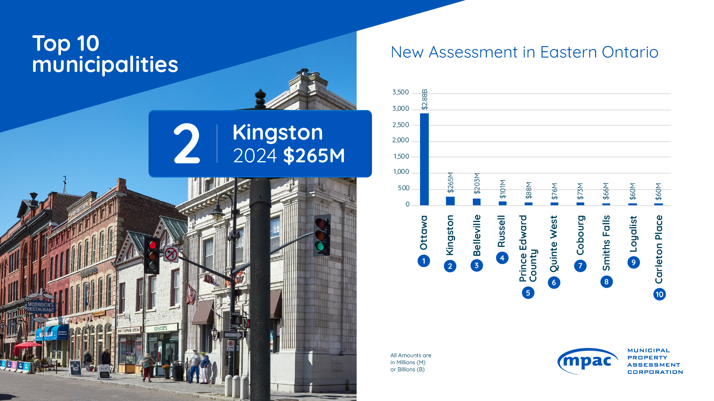714x401 pixels.
Task: Click the "$203M" value label
Action: [x=477, y=184]
